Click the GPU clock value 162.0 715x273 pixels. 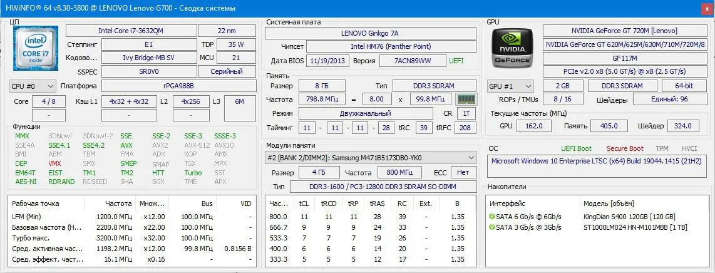535,126
